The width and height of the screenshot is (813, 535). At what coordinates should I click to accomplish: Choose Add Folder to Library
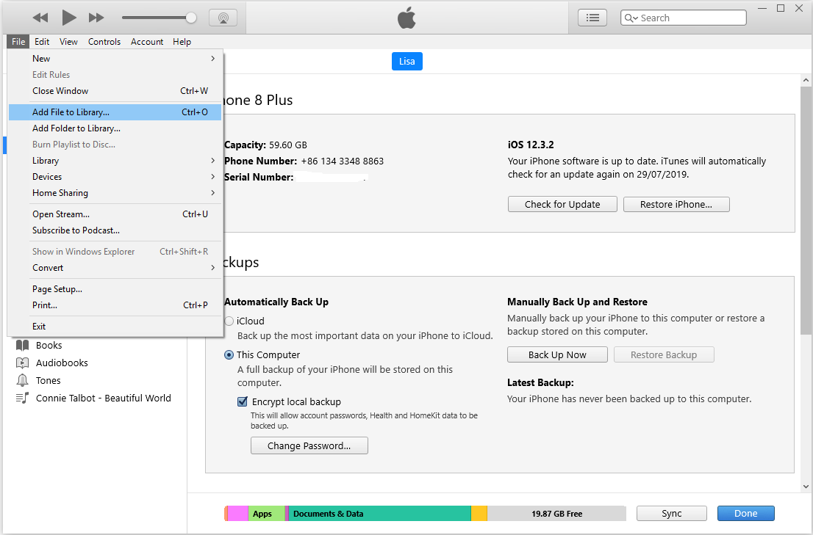pos(115,128)
